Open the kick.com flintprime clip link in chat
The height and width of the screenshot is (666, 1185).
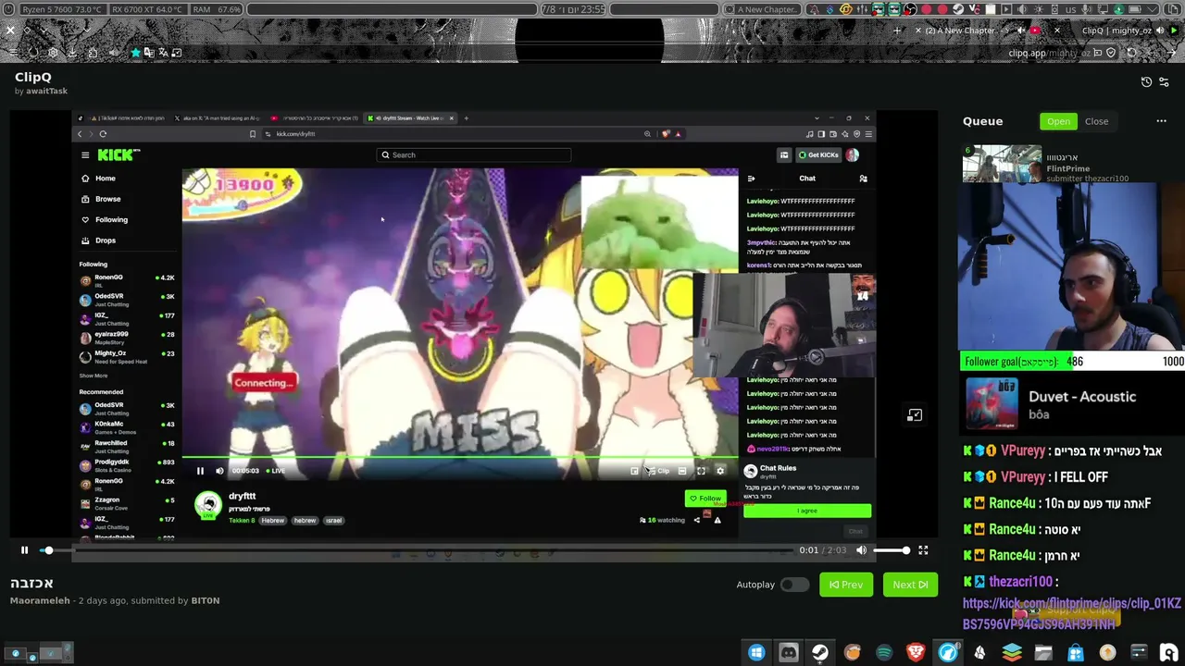[1072, 614]
